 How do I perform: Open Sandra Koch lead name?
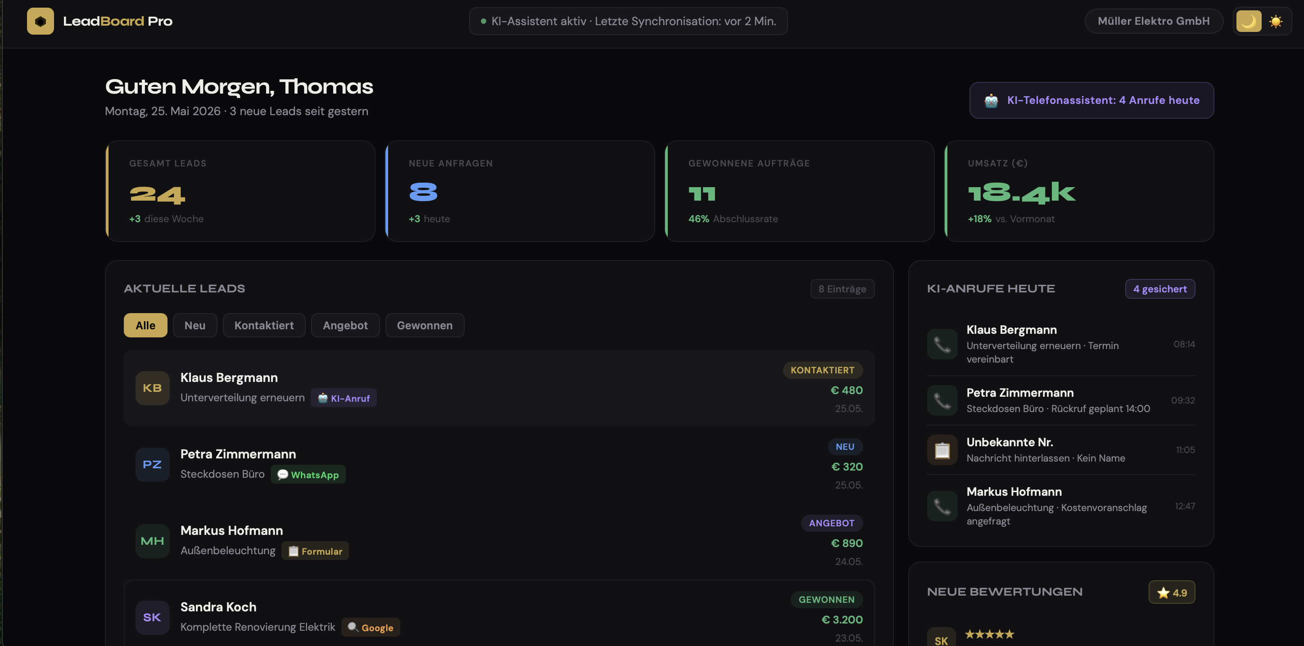click(x=218, y=606)
